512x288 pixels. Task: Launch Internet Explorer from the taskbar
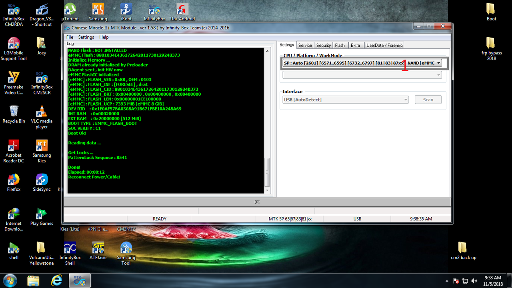(57, 281)
